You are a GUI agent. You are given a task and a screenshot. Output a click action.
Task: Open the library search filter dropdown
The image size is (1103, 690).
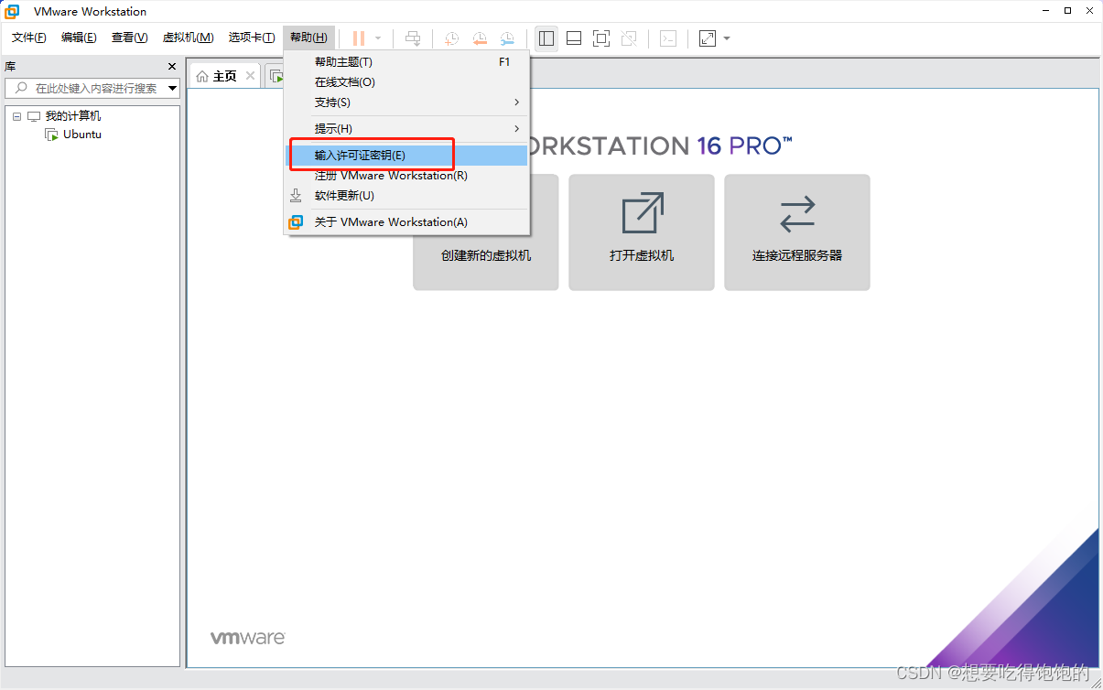pyautogui.click(x=174, y=88)
